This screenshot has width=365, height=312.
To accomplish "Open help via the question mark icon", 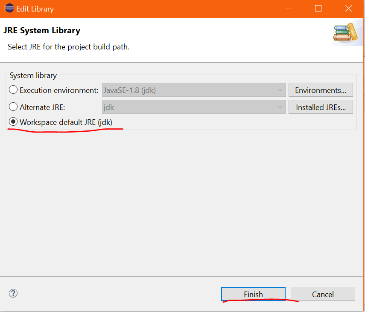I will [x=13, y=293].
